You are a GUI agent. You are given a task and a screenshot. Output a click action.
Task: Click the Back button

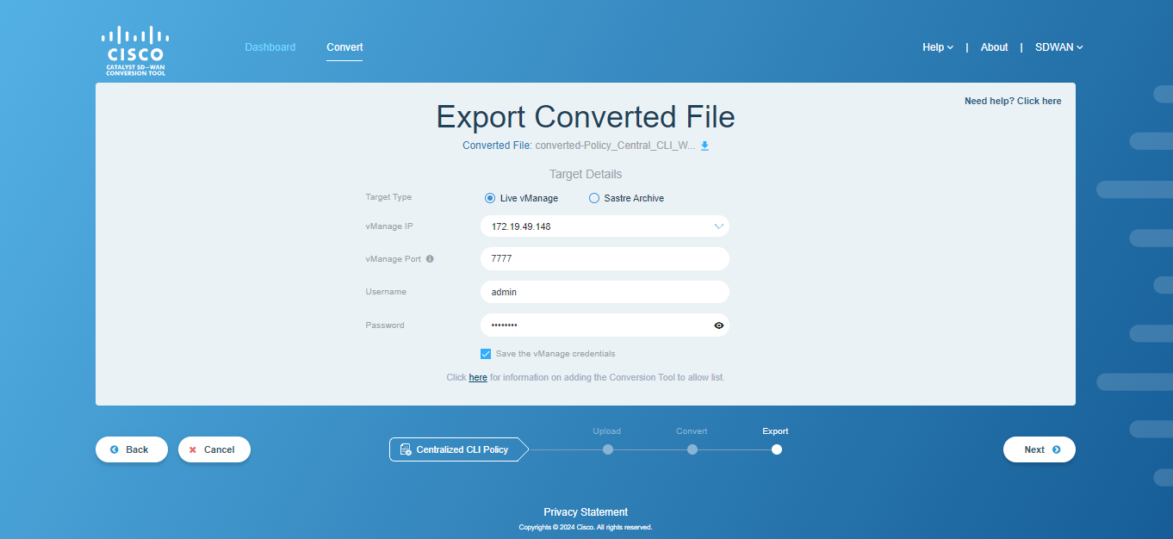coord(132,449)
